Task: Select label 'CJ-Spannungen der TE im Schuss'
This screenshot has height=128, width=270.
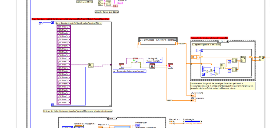Action: (x=206, y=45)
